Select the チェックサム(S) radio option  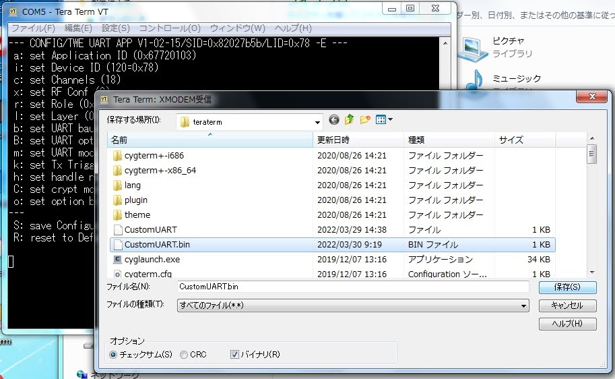(x=141, y=355)
